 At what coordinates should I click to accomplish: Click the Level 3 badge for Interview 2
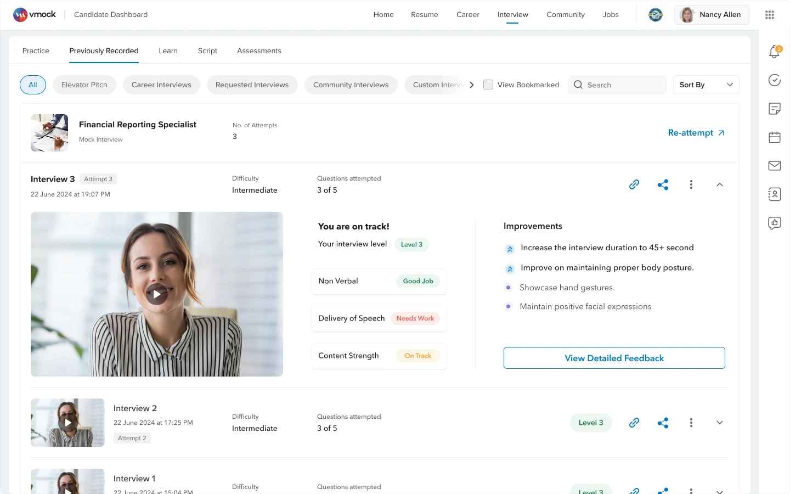[x=591, y=423]
